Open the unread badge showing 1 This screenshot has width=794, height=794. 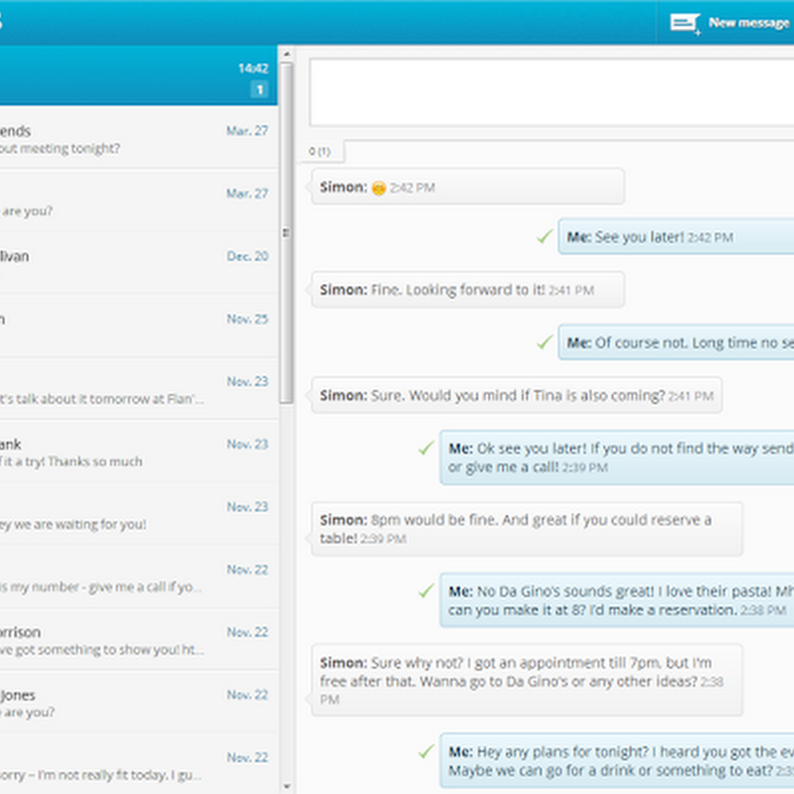pyautogui.click(x=259, y=90)
